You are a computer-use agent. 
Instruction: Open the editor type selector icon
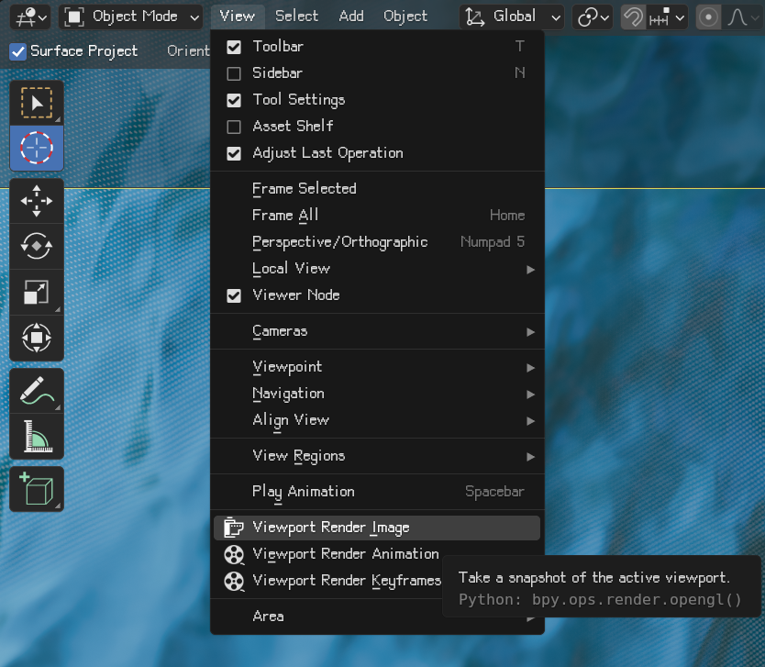coord(31,17)
